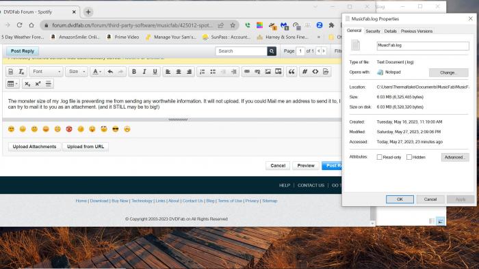Open the CONTACT US footer link
The height and width of the screenshot is (269, 479).
pos(311,185)
